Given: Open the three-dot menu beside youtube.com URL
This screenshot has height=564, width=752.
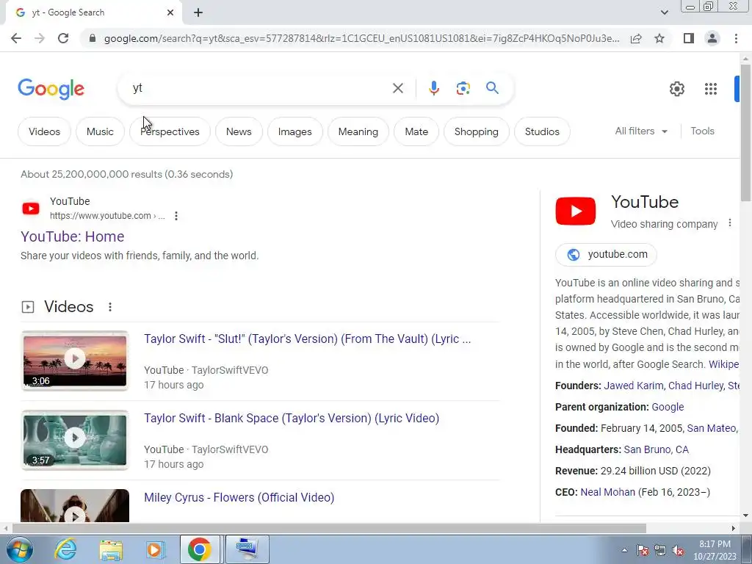Looking at the screenshot, I should [x=176, y=216].
